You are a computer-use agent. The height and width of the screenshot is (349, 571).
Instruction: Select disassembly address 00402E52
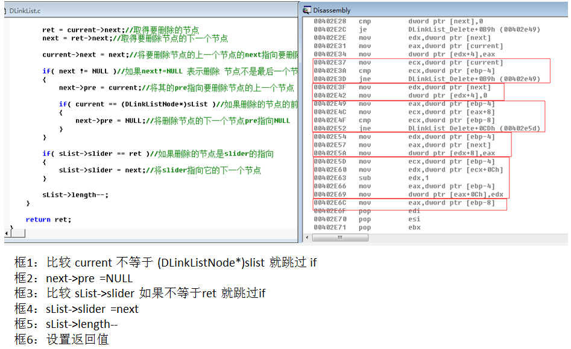[330, 128]
